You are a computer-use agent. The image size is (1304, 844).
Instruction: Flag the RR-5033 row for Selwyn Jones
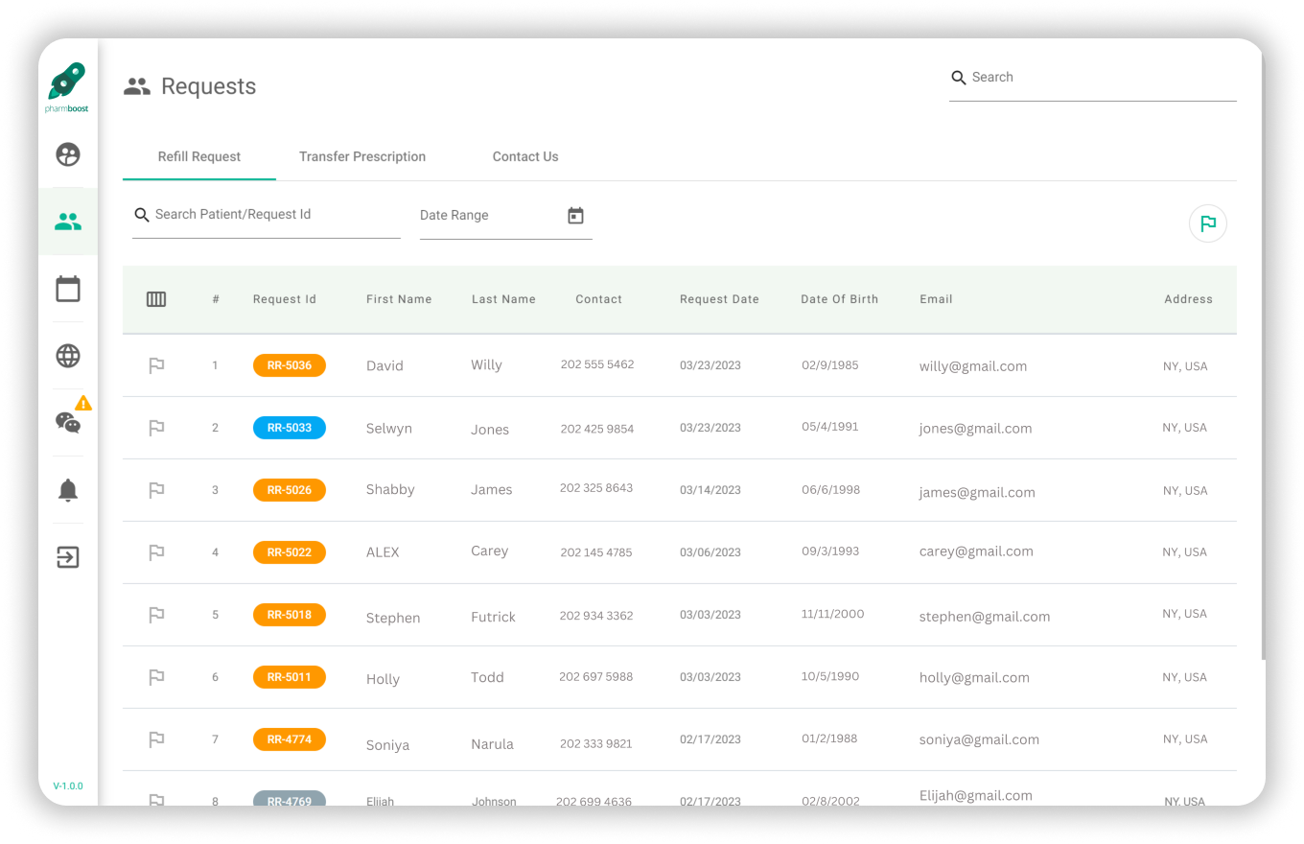pyautogui.click(x=156, y=428)
